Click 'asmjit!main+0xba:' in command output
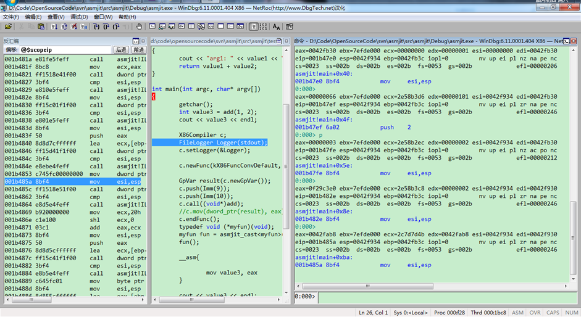This screenshot has height=317, width=581. (324, 257)
